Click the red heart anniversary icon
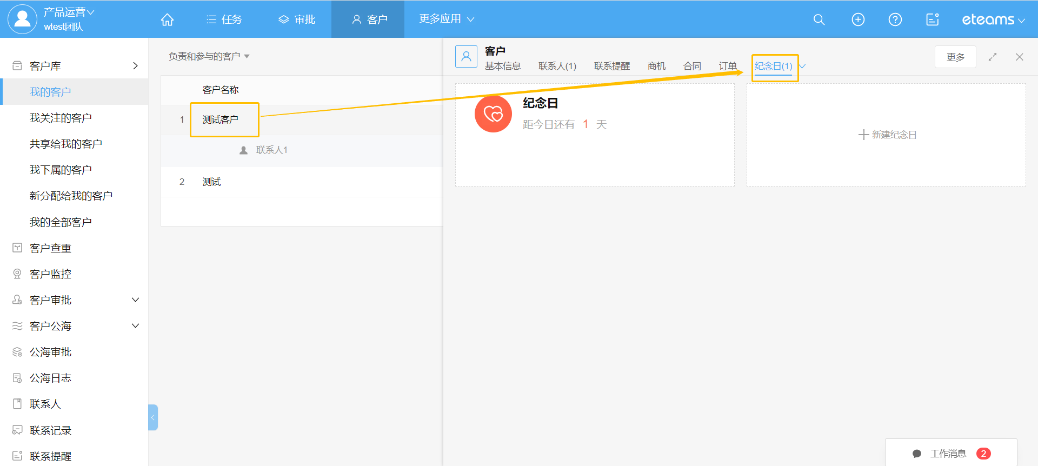This screenshot has width=1038, height=466. [x=493, y=114]
